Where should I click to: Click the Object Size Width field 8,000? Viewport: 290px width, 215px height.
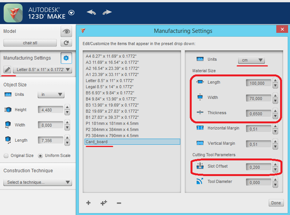50,125
